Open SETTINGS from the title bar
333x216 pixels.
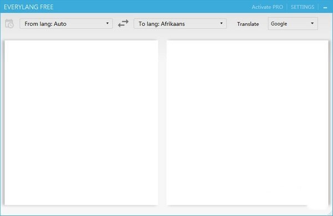(302, 7)
